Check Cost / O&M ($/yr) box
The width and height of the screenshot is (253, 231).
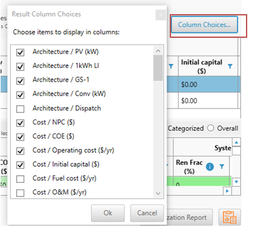[x=20, y=193]
